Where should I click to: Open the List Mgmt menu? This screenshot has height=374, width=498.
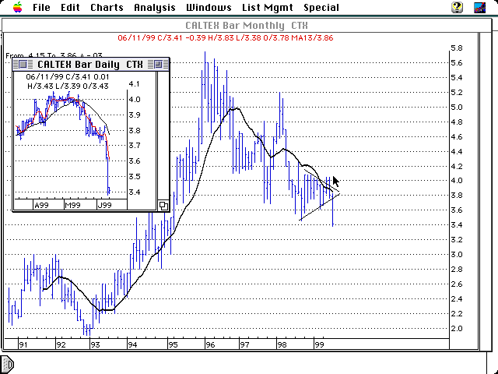click(268, 7)
